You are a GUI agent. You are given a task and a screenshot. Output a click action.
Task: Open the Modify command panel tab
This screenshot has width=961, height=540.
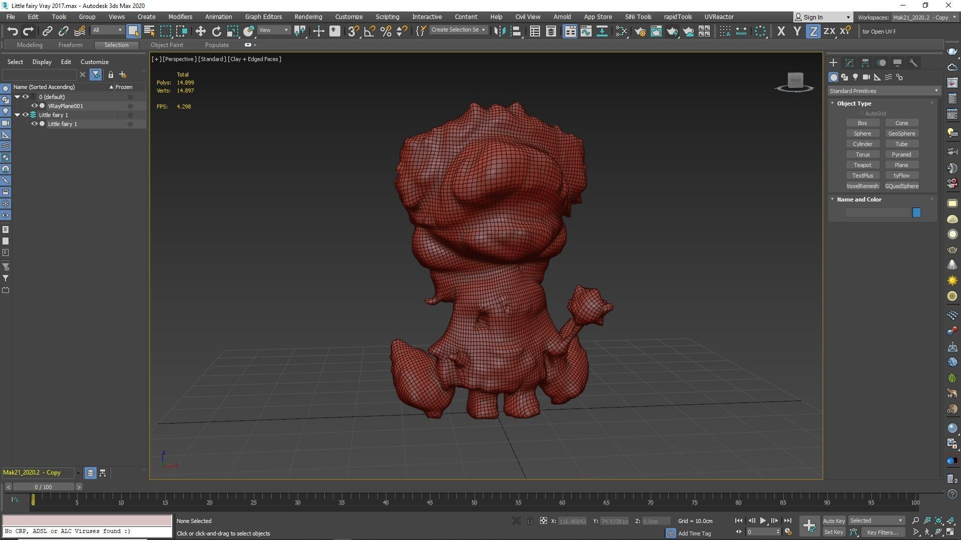[849, 62]
